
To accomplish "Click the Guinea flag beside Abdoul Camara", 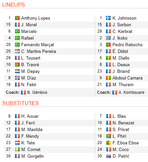I will tap(108, 78).
